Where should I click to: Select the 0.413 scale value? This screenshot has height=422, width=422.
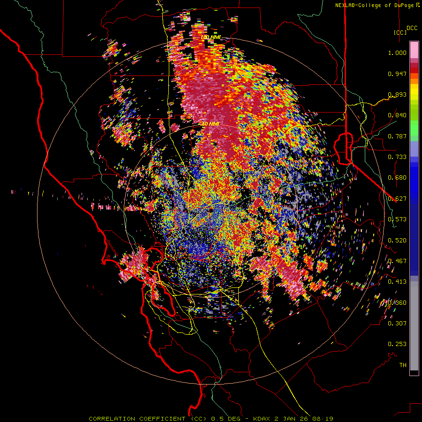[x=397, y=282]
